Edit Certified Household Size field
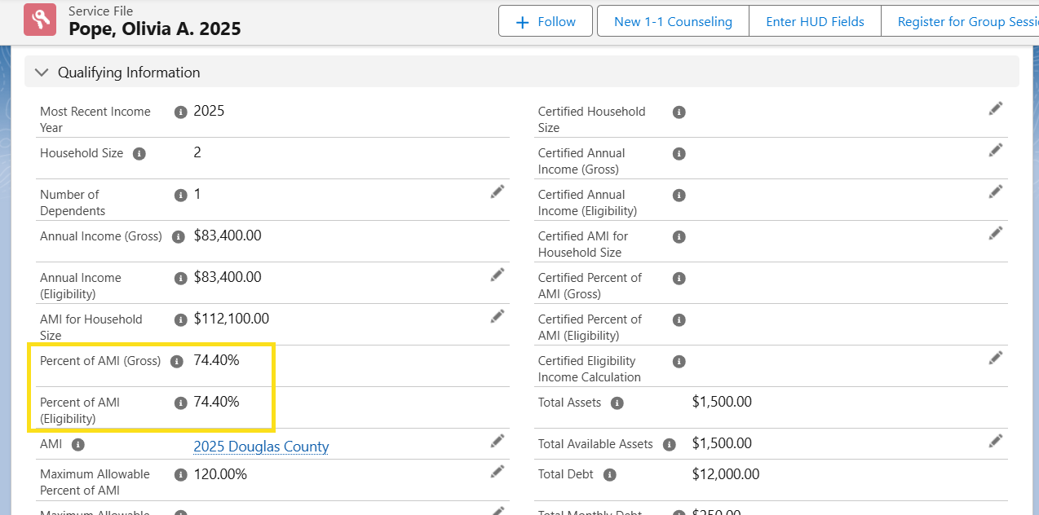Image resolution: width=1039 pixels, height=515 pixels. pos(996,108)
